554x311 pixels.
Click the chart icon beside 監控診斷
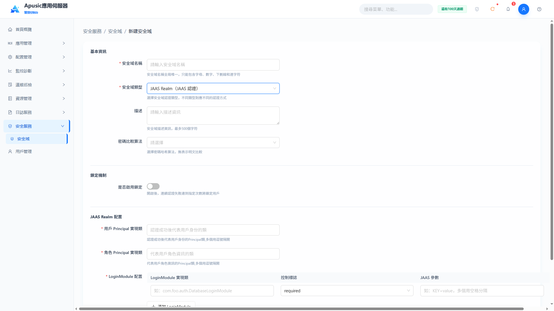pyautogui.click(x=10, y=71)
